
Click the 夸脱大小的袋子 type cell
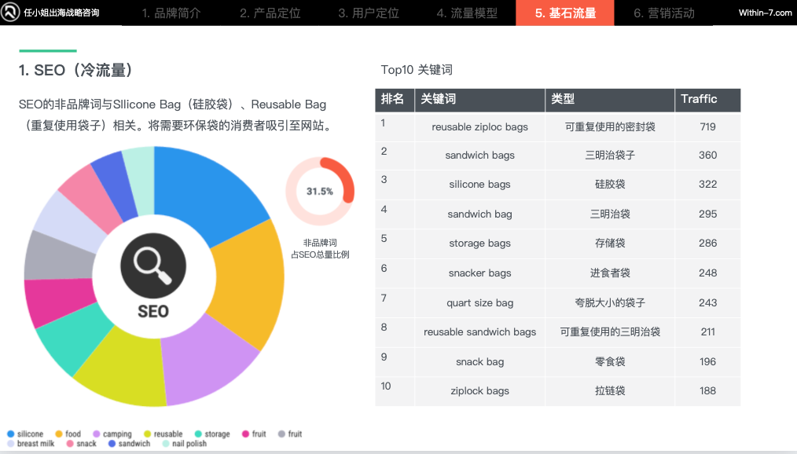tap(610, 303)
